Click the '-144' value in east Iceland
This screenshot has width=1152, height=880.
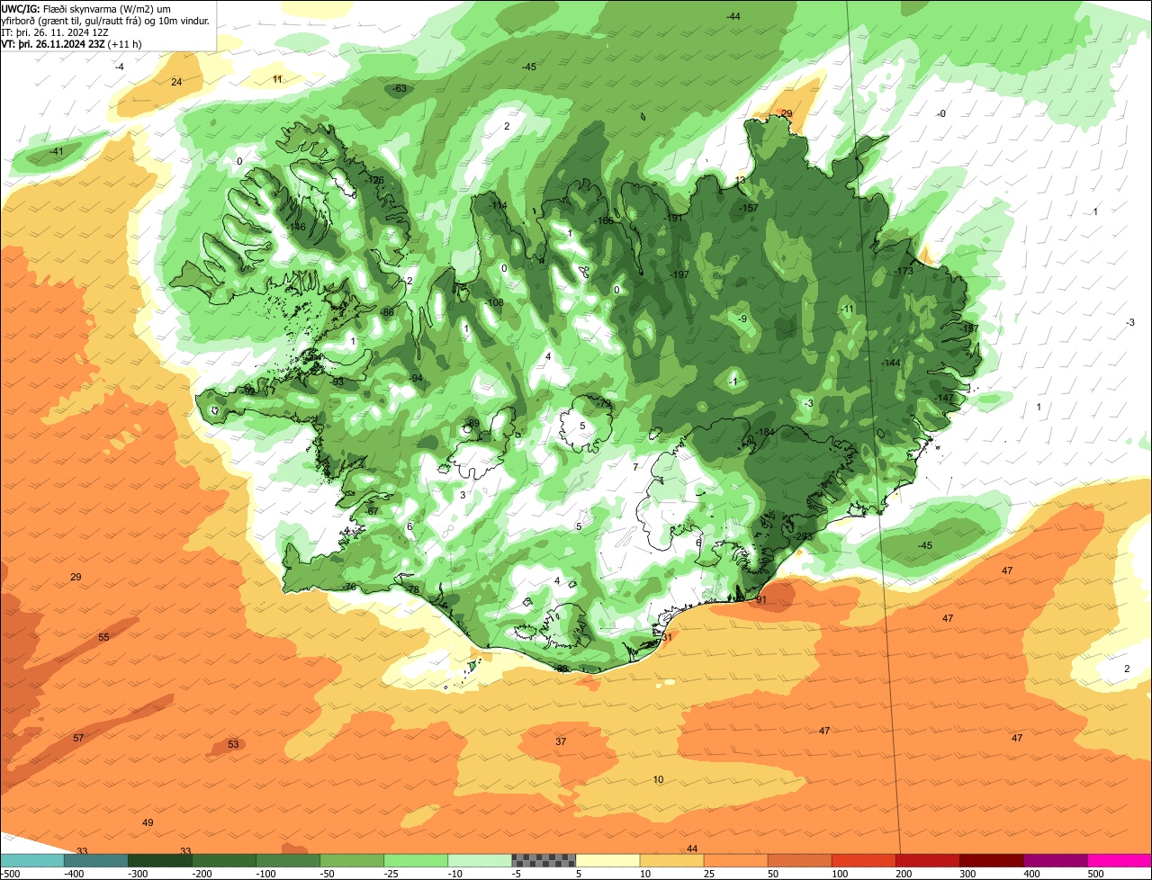(x=891, y=363)
